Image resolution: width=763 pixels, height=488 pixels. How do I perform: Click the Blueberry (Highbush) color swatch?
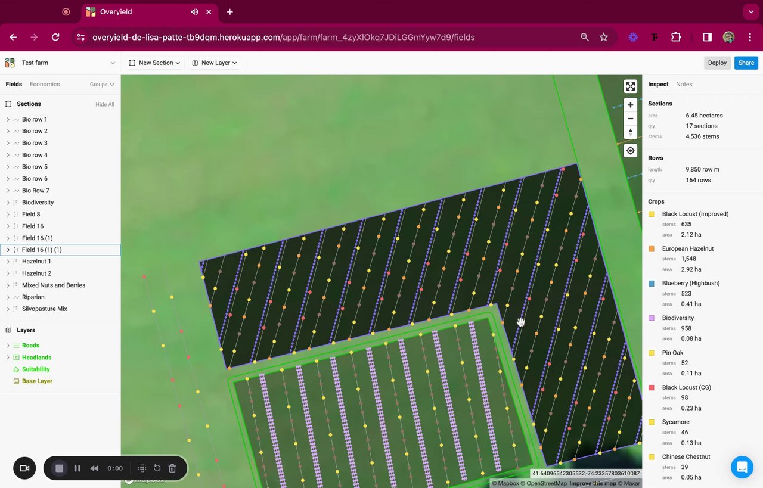652,284
